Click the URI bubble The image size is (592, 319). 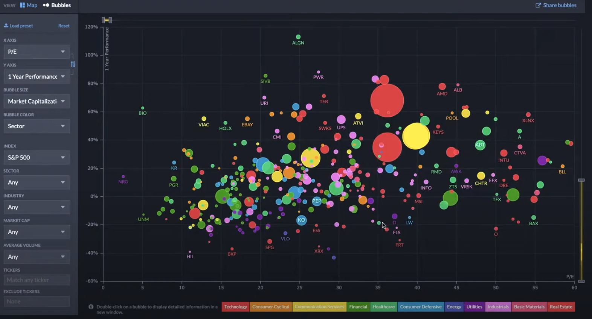pyautogui.click(x=264, y=98)
